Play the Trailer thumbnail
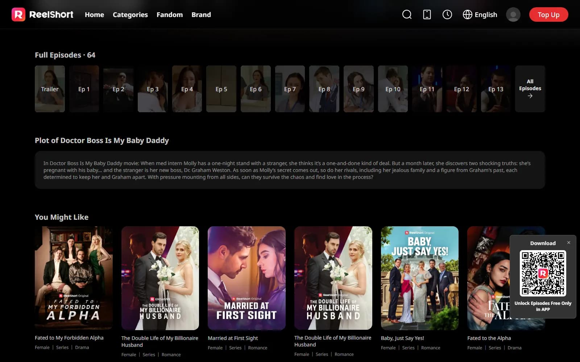The image size is (580, 362). tap(50, 89)
